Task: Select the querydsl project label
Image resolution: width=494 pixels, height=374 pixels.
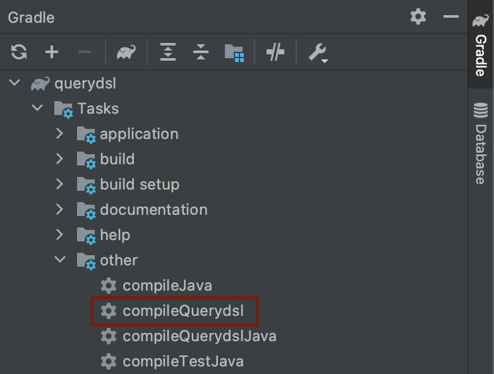Action: click(x=85, y=84)
